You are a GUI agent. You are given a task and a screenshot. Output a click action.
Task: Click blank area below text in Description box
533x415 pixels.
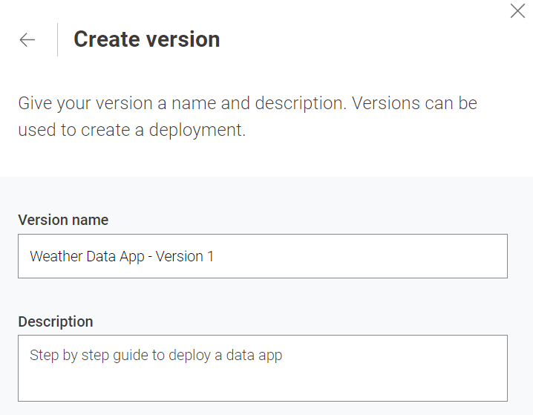(262, 385)
